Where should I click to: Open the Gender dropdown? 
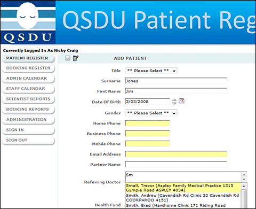pyautogui.click(x=151, y=113)
